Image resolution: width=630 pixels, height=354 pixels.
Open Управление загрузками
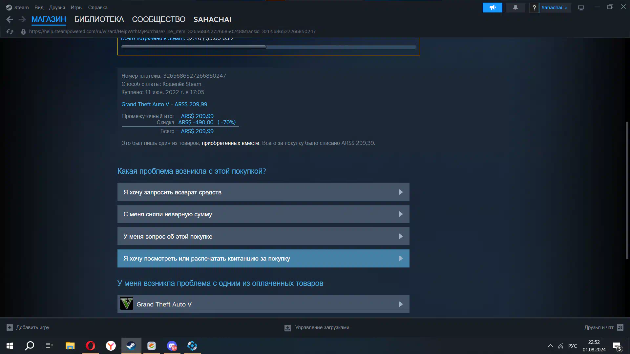[x=317, y=327]
